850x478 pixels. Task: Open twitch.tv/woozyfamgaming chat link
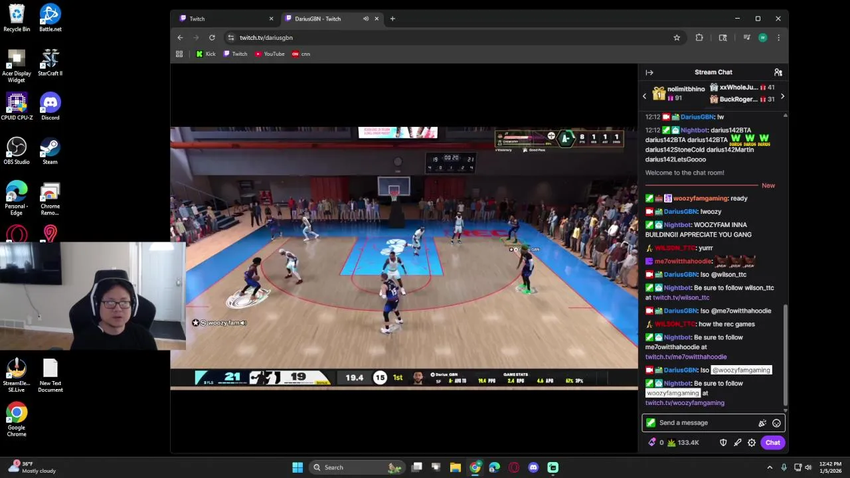click(x=685, y=403)
